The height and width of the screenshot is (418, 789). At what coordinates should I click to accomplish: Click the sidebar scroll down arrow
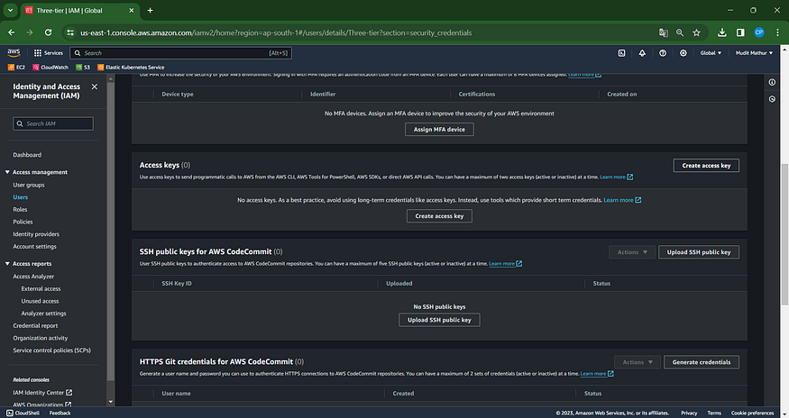tap(111, 402)
